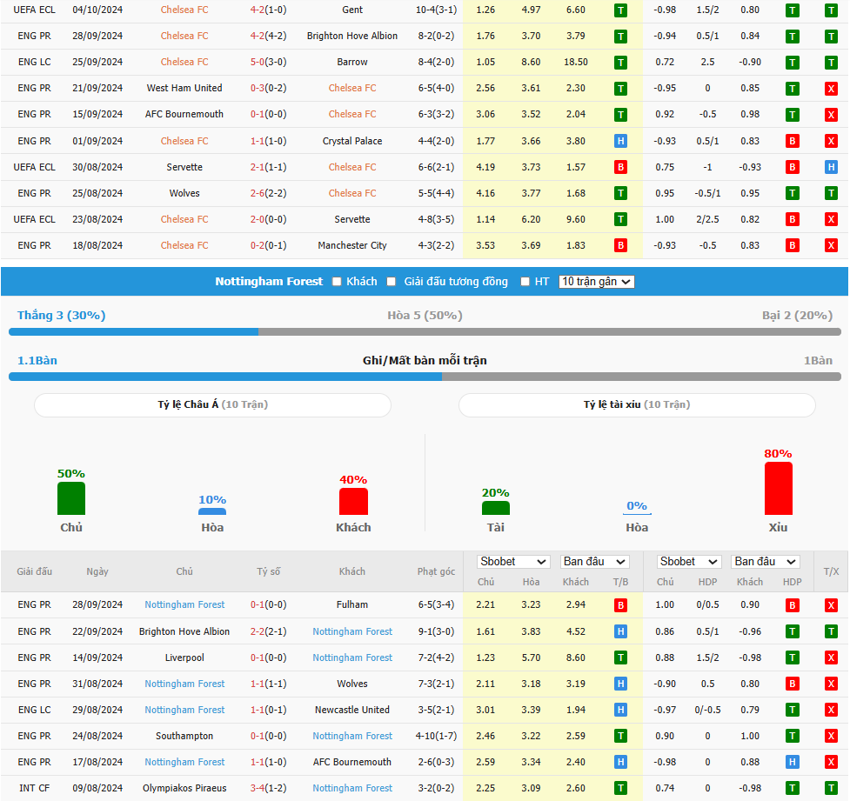Open the 5-0(3-0) score in Barrow row

pyautogui.click(x=268, y=63)
